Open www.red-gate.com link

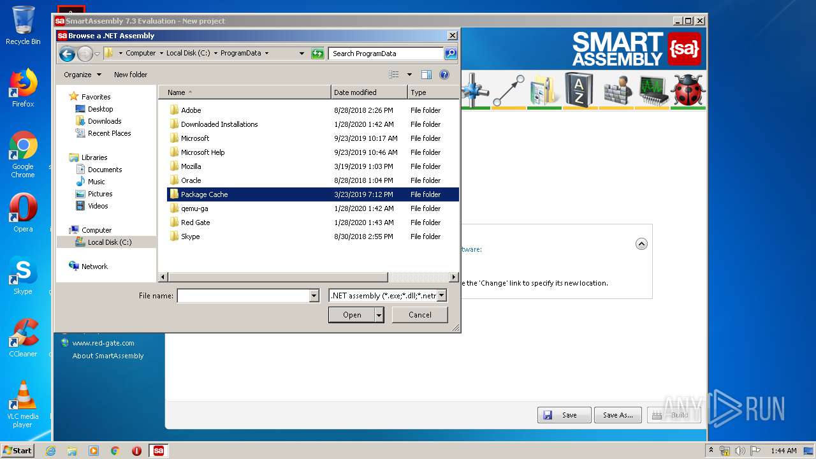pyautogui.click(x=103, y=343)
